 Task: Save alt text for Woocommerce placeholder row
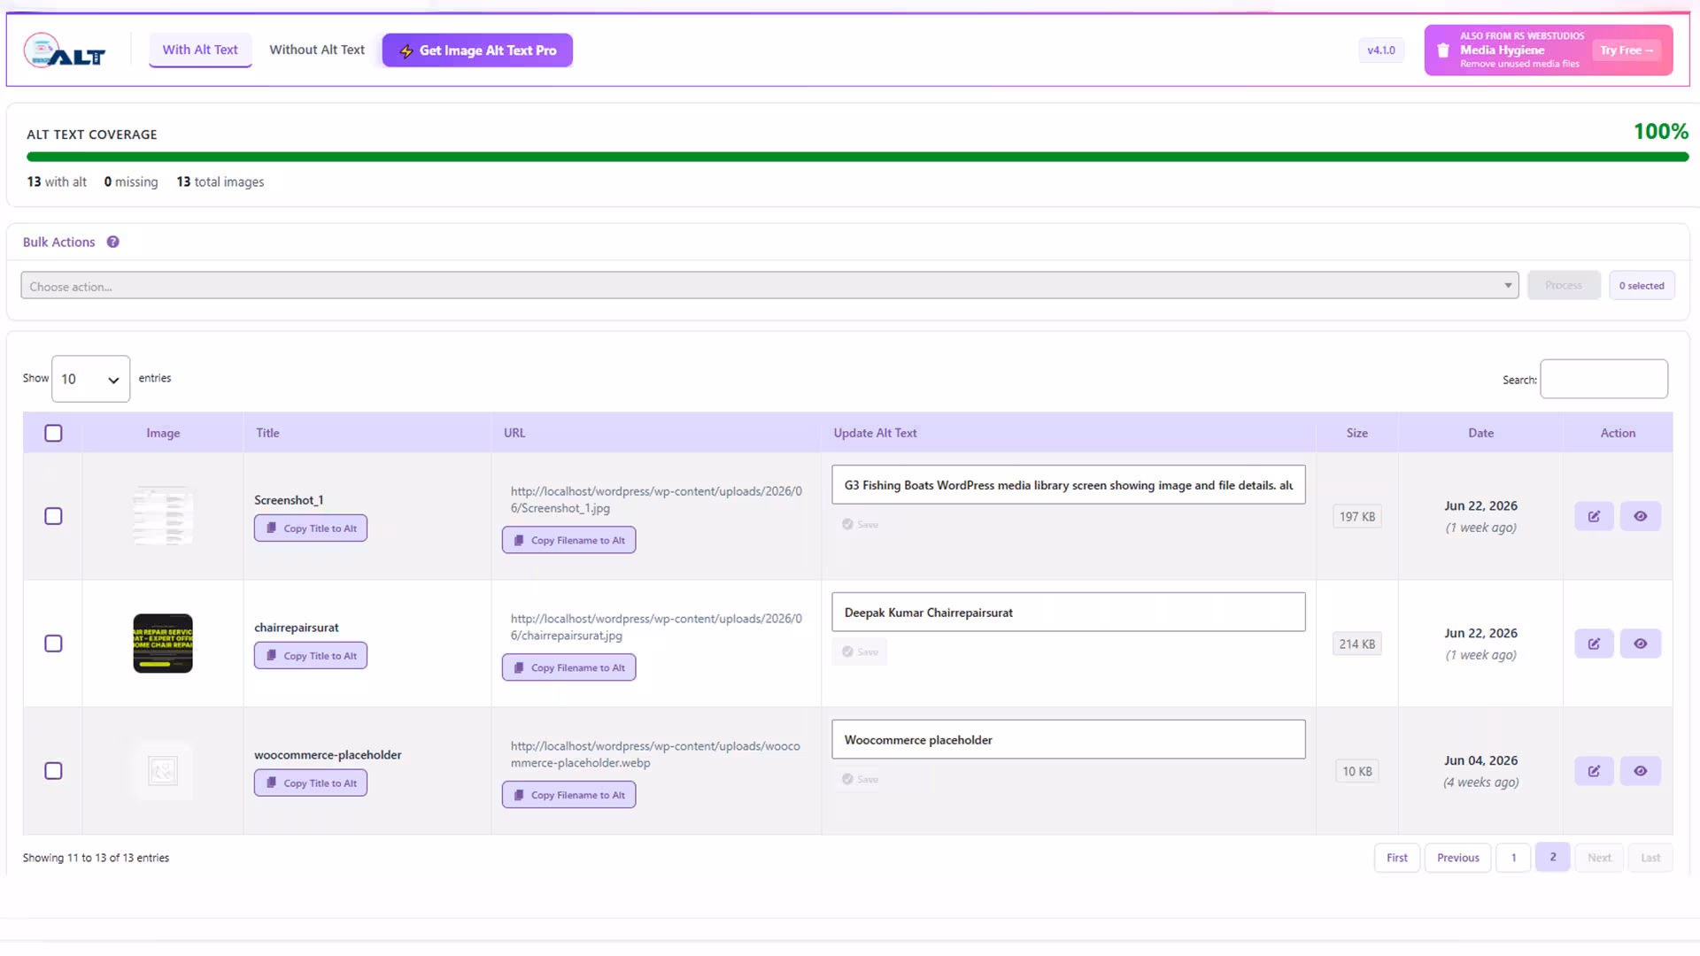pyautogui.click(x=860, y=779)
